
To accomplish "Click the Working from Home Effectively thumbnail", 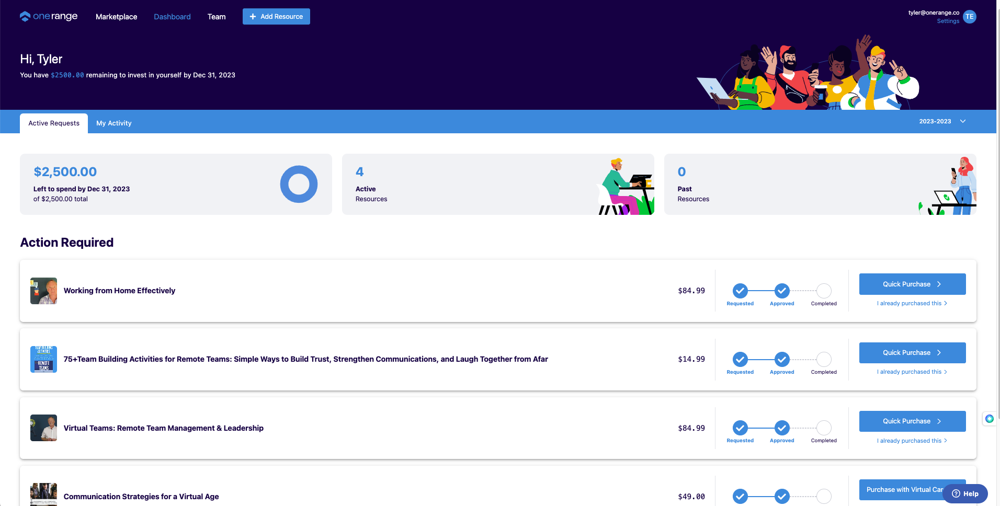I will [43, 291].
